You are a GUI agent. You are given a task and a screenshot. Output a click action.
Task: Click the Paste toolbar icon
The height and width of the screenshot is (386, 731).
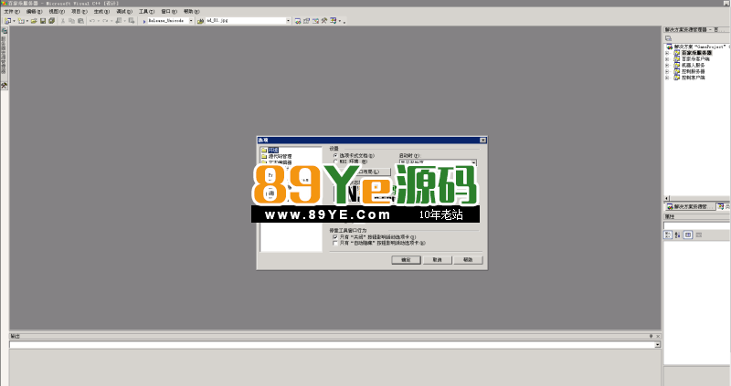click(x=80, y=21)
